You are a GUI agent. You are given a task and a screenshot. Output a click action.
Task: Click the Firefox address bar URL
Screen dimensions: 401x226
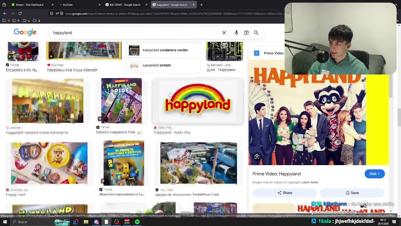(174, 13)
